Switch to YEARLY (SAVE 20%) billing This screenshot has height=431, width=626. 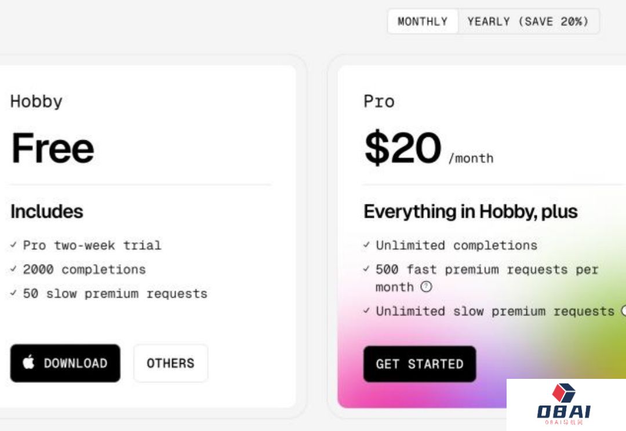[x=528, y=21]
